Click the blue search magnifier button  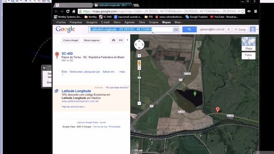click(189, 30)
